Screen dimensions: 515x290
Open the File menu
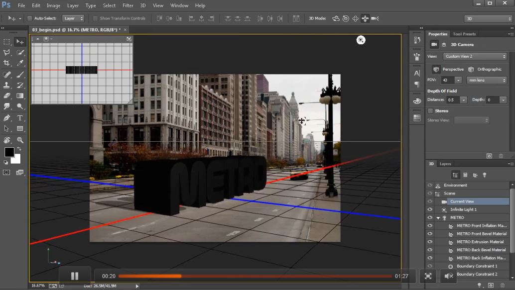tap(21, 5)
